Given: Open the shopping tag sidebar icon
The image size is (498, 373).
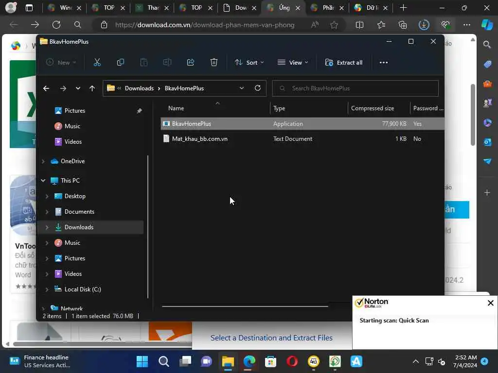Looking at the screenshot, I should click(487, 64).
